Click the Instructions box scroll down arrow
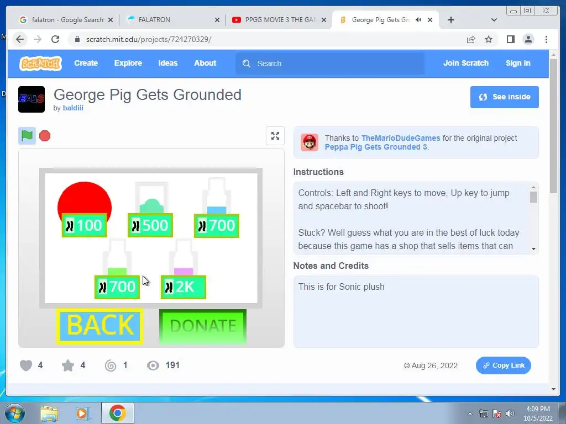Screen dimensions: 566x424 pyautogui.click(x=533, y=249)
